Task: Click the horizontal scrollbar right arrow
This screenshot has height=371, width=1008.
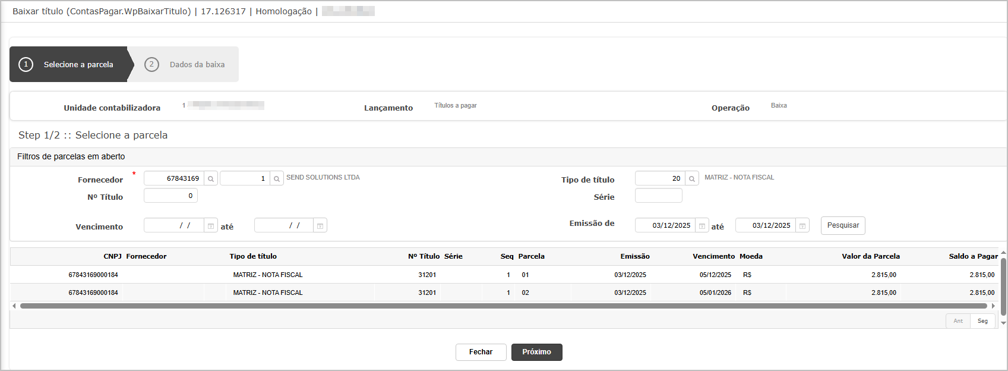Action: [993, 306]
